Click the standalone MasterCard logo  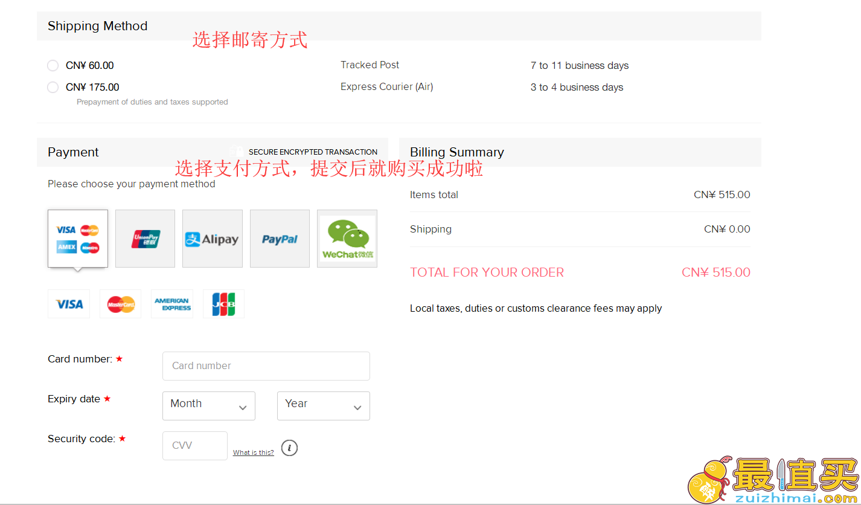point(121,304)
